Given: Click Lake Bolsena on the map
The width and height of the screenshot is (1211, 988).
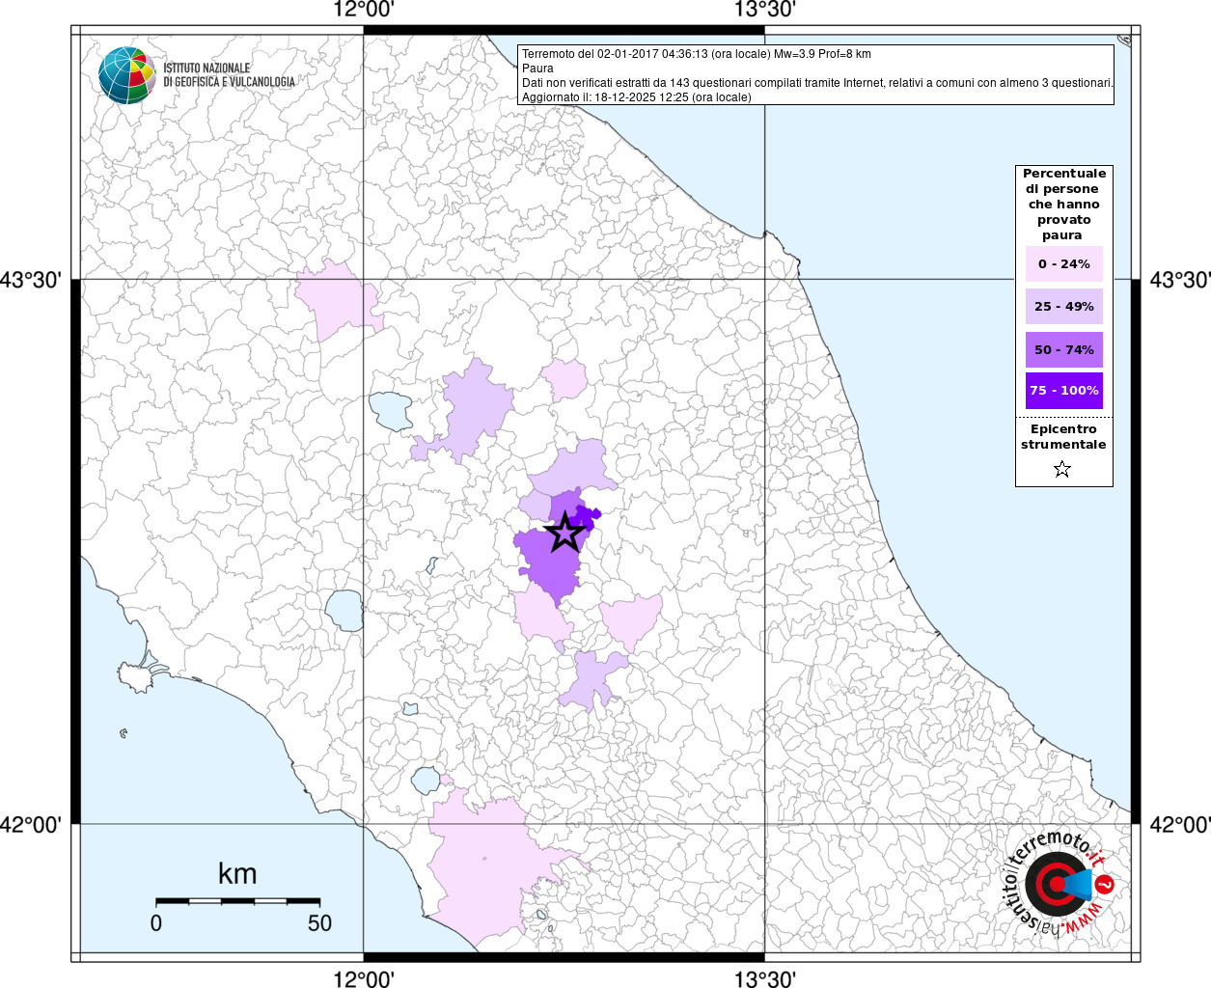Looking at the screenshot, I should coord(344,610).
